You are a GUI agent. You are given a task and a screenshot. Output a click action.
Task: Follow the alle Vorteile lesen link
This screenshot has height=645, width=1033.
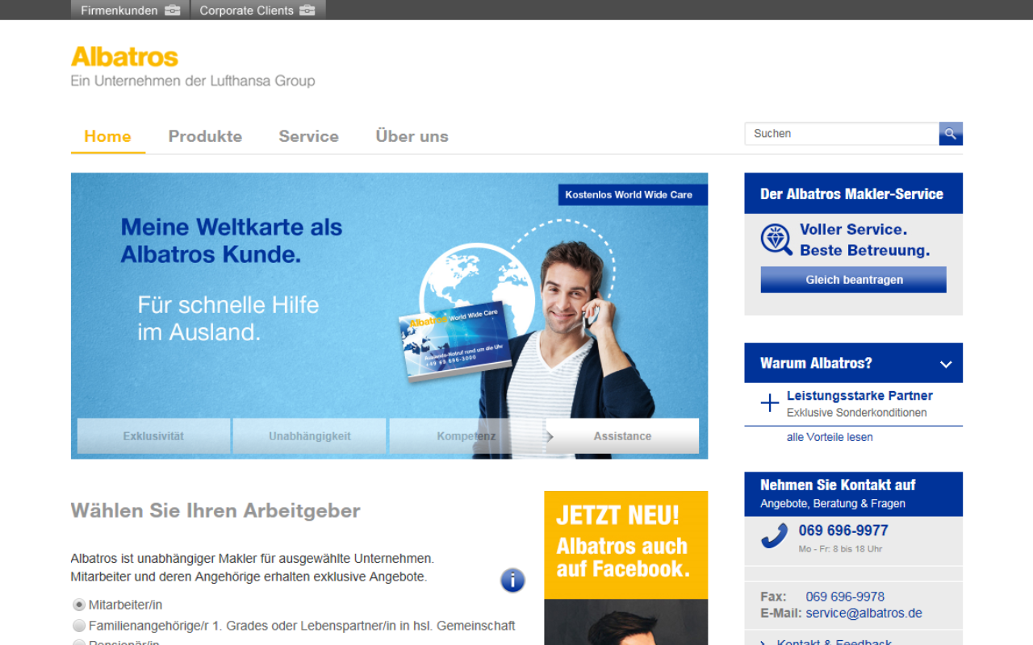tap(830, 437)
